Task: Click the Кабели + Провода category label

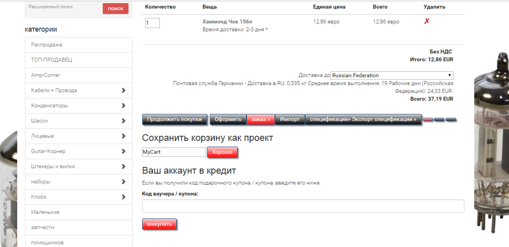Action: pos(54,91)
